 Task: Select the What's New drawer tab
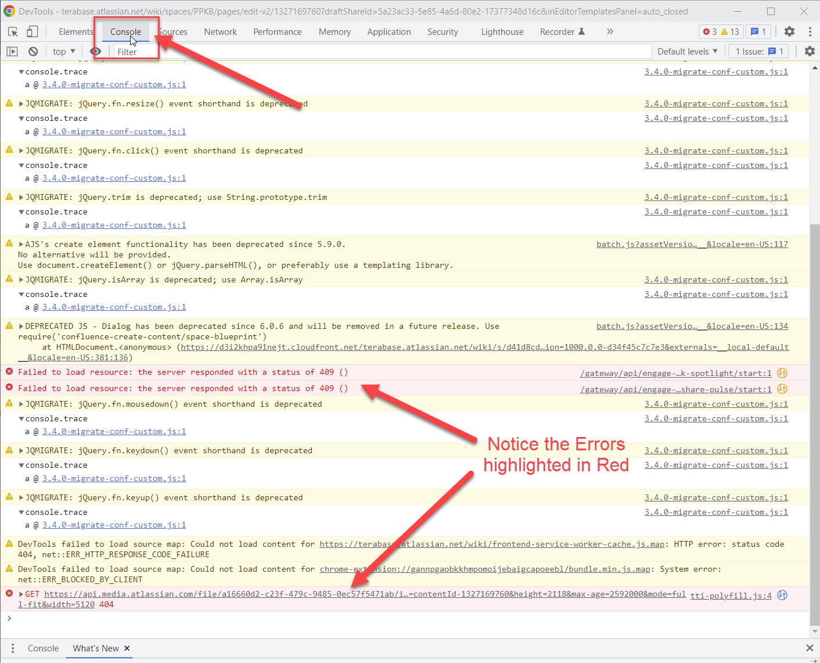pos(96,648)
